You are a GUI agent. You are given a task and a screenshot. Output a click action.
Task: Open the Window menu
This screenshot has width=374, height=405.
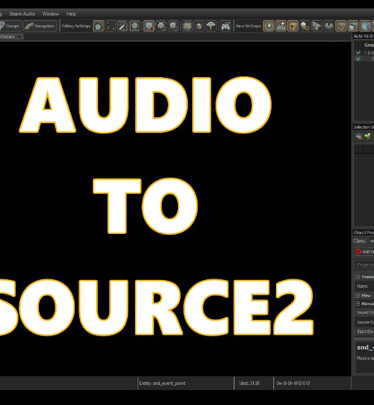(x=51, y=14)
